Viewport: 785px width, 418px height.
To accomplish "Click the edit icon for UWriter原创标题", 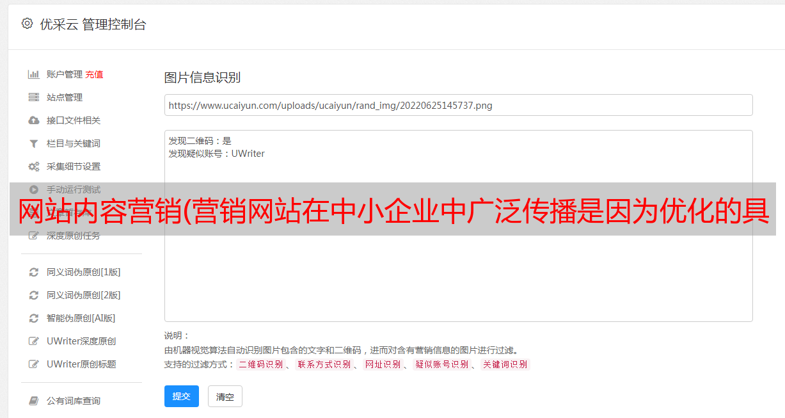I will (34, 364).
